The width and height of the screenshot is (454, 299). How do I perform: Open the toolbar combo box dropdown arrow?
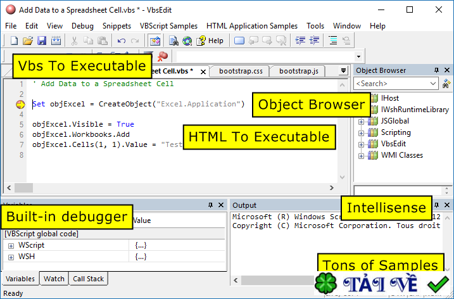click(359, 56)
